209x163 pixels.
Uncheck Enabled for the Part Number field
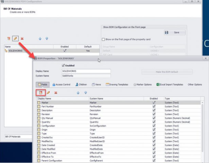pyautogui.click(x=154, y=106)
